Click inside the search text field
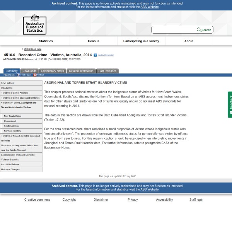This screenshot has height=232, width=232. coord(174,30)
